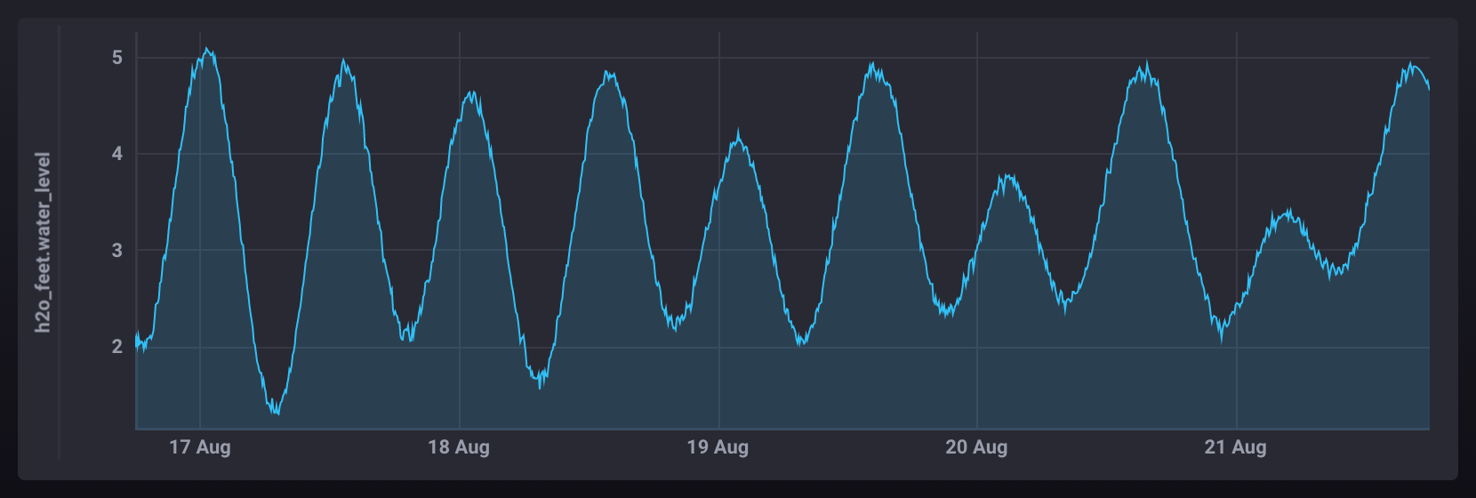Screen dimensions: 1476x498
Task: Click the y-axis tick label 5
Action: [x=117, y=58]
